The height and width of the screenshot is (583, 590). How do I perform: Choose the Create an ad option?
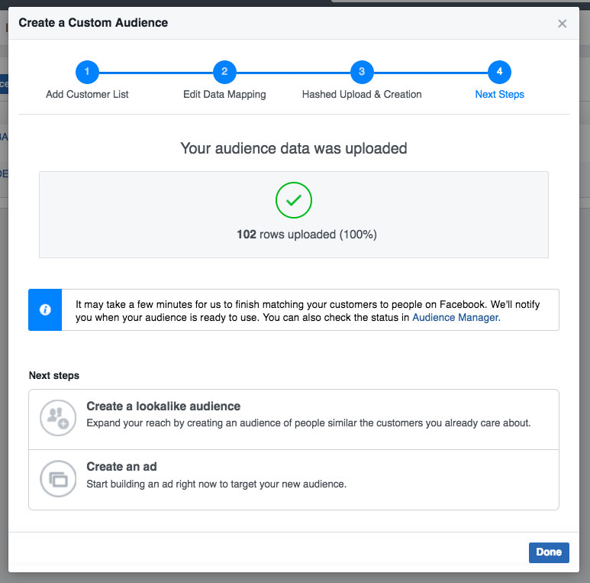[x=294, y=480]
